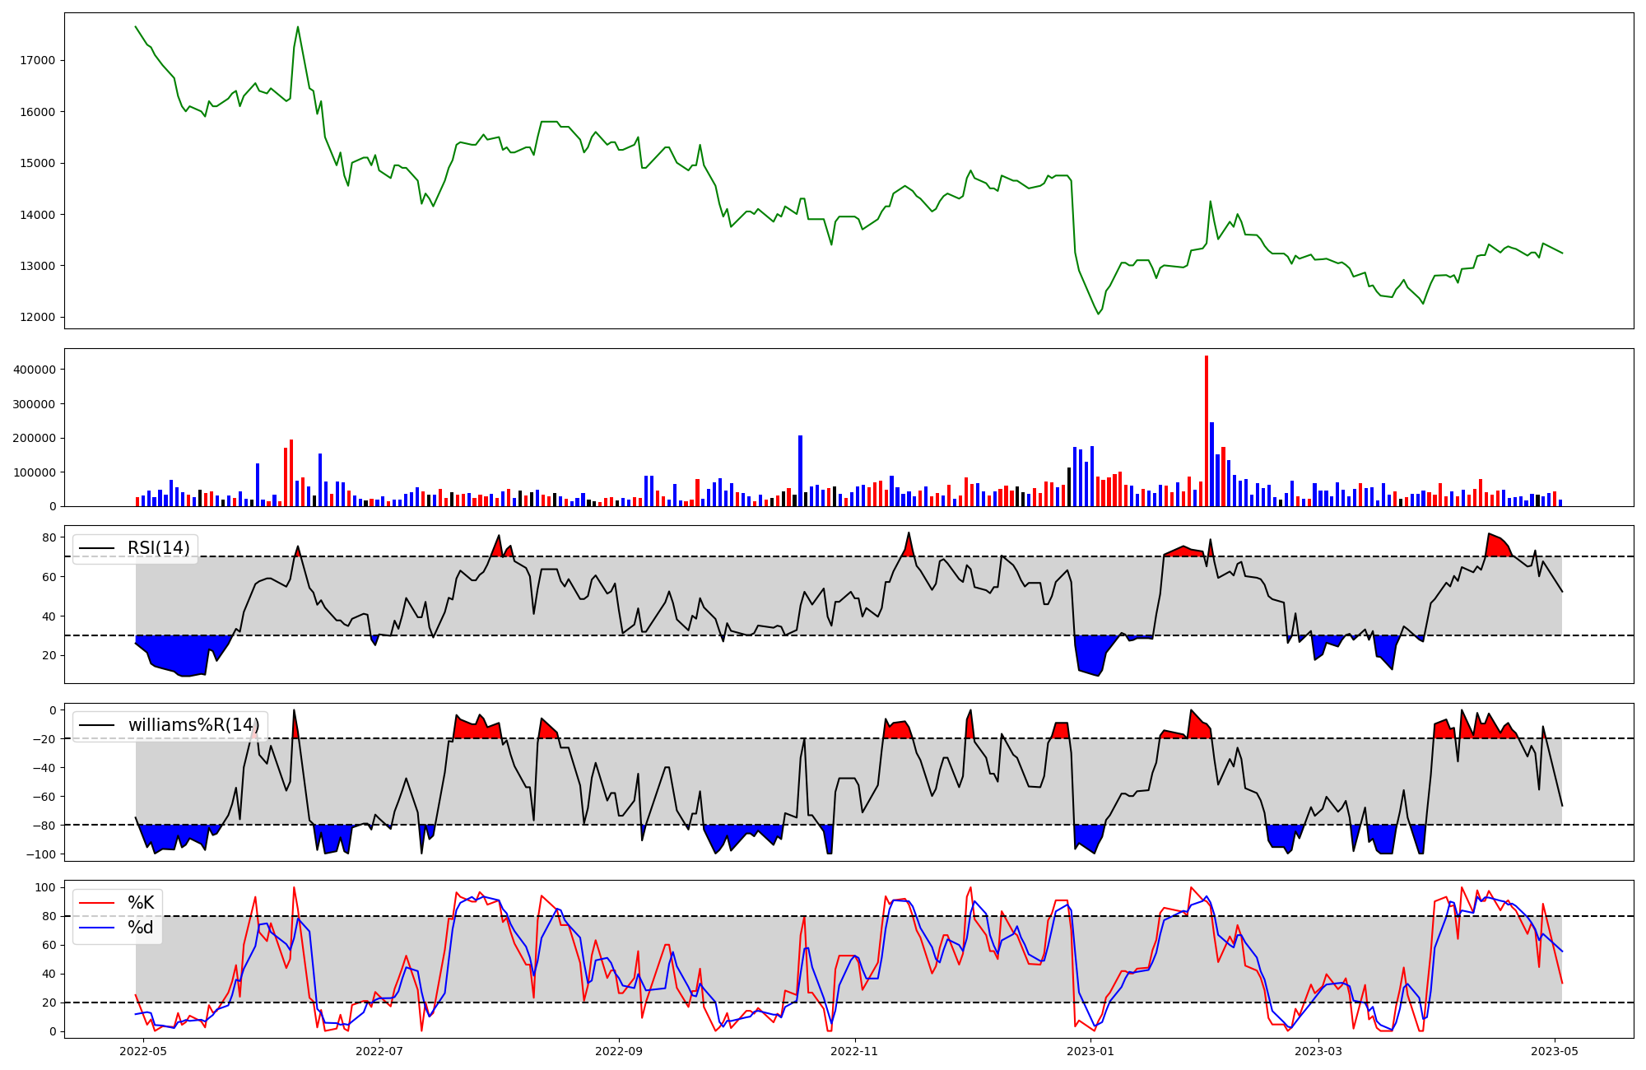Click the 17000 price axis tick label
Screen dimensions: 1646x1070
click(x=38, y=60)
